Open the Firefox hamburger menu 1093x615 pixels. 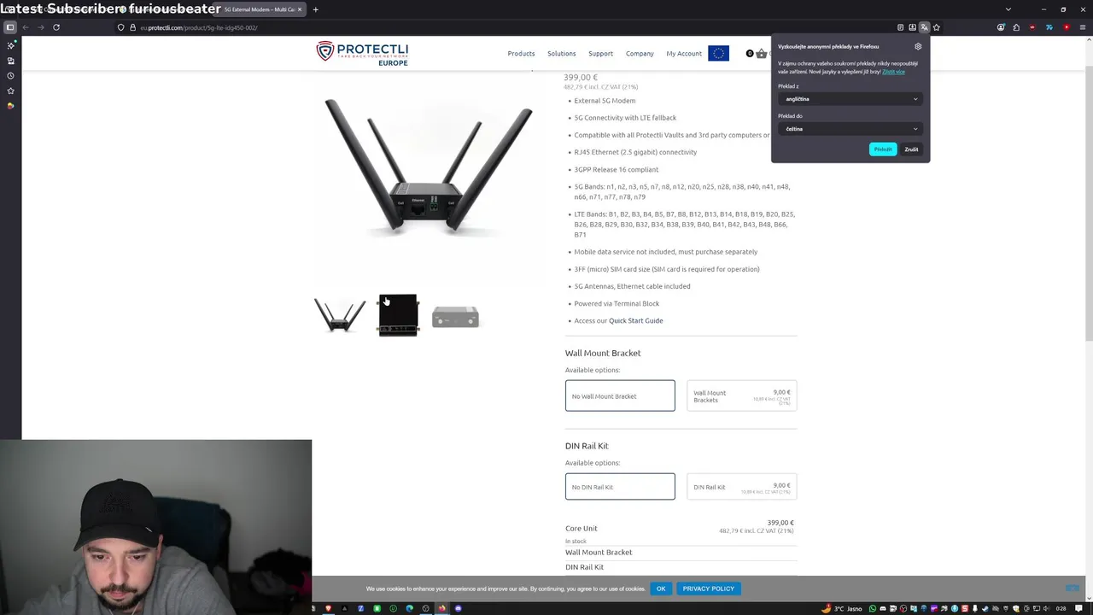pyautogui.click(x=1082, y=27)
